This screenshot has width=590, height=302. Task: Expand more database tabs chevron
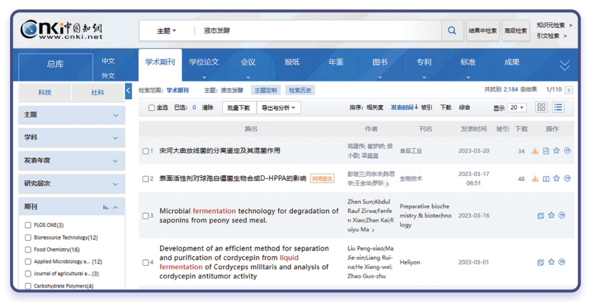coord(564,65)
